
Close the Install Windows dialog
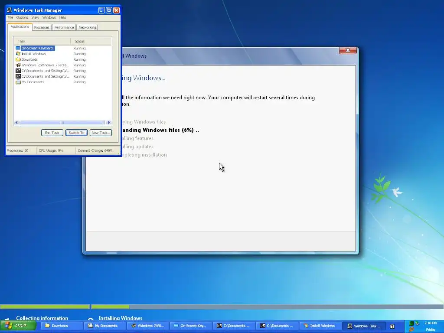click(x=348, y=50)
